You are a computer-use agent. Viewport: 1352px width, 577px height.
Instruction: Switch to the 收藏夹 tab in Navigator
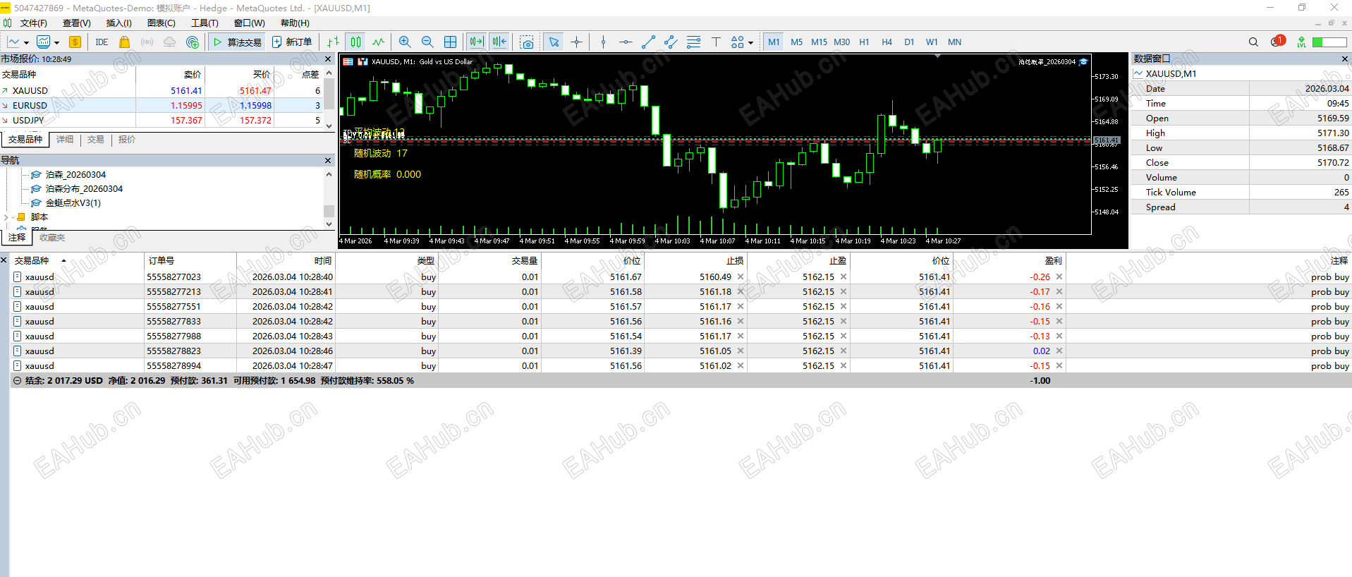coord(52,238)
